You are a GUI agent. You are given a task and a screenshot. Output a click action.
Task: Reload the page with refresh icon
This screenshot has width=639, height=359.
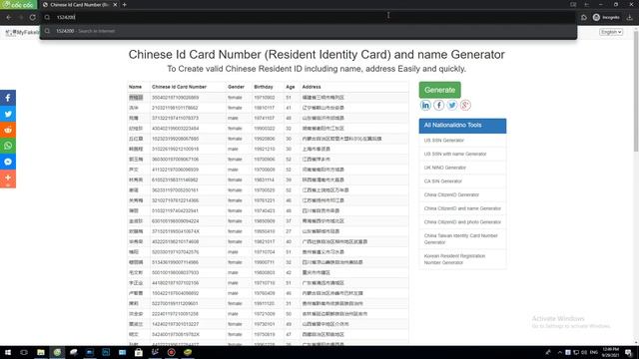pos(33,17)
